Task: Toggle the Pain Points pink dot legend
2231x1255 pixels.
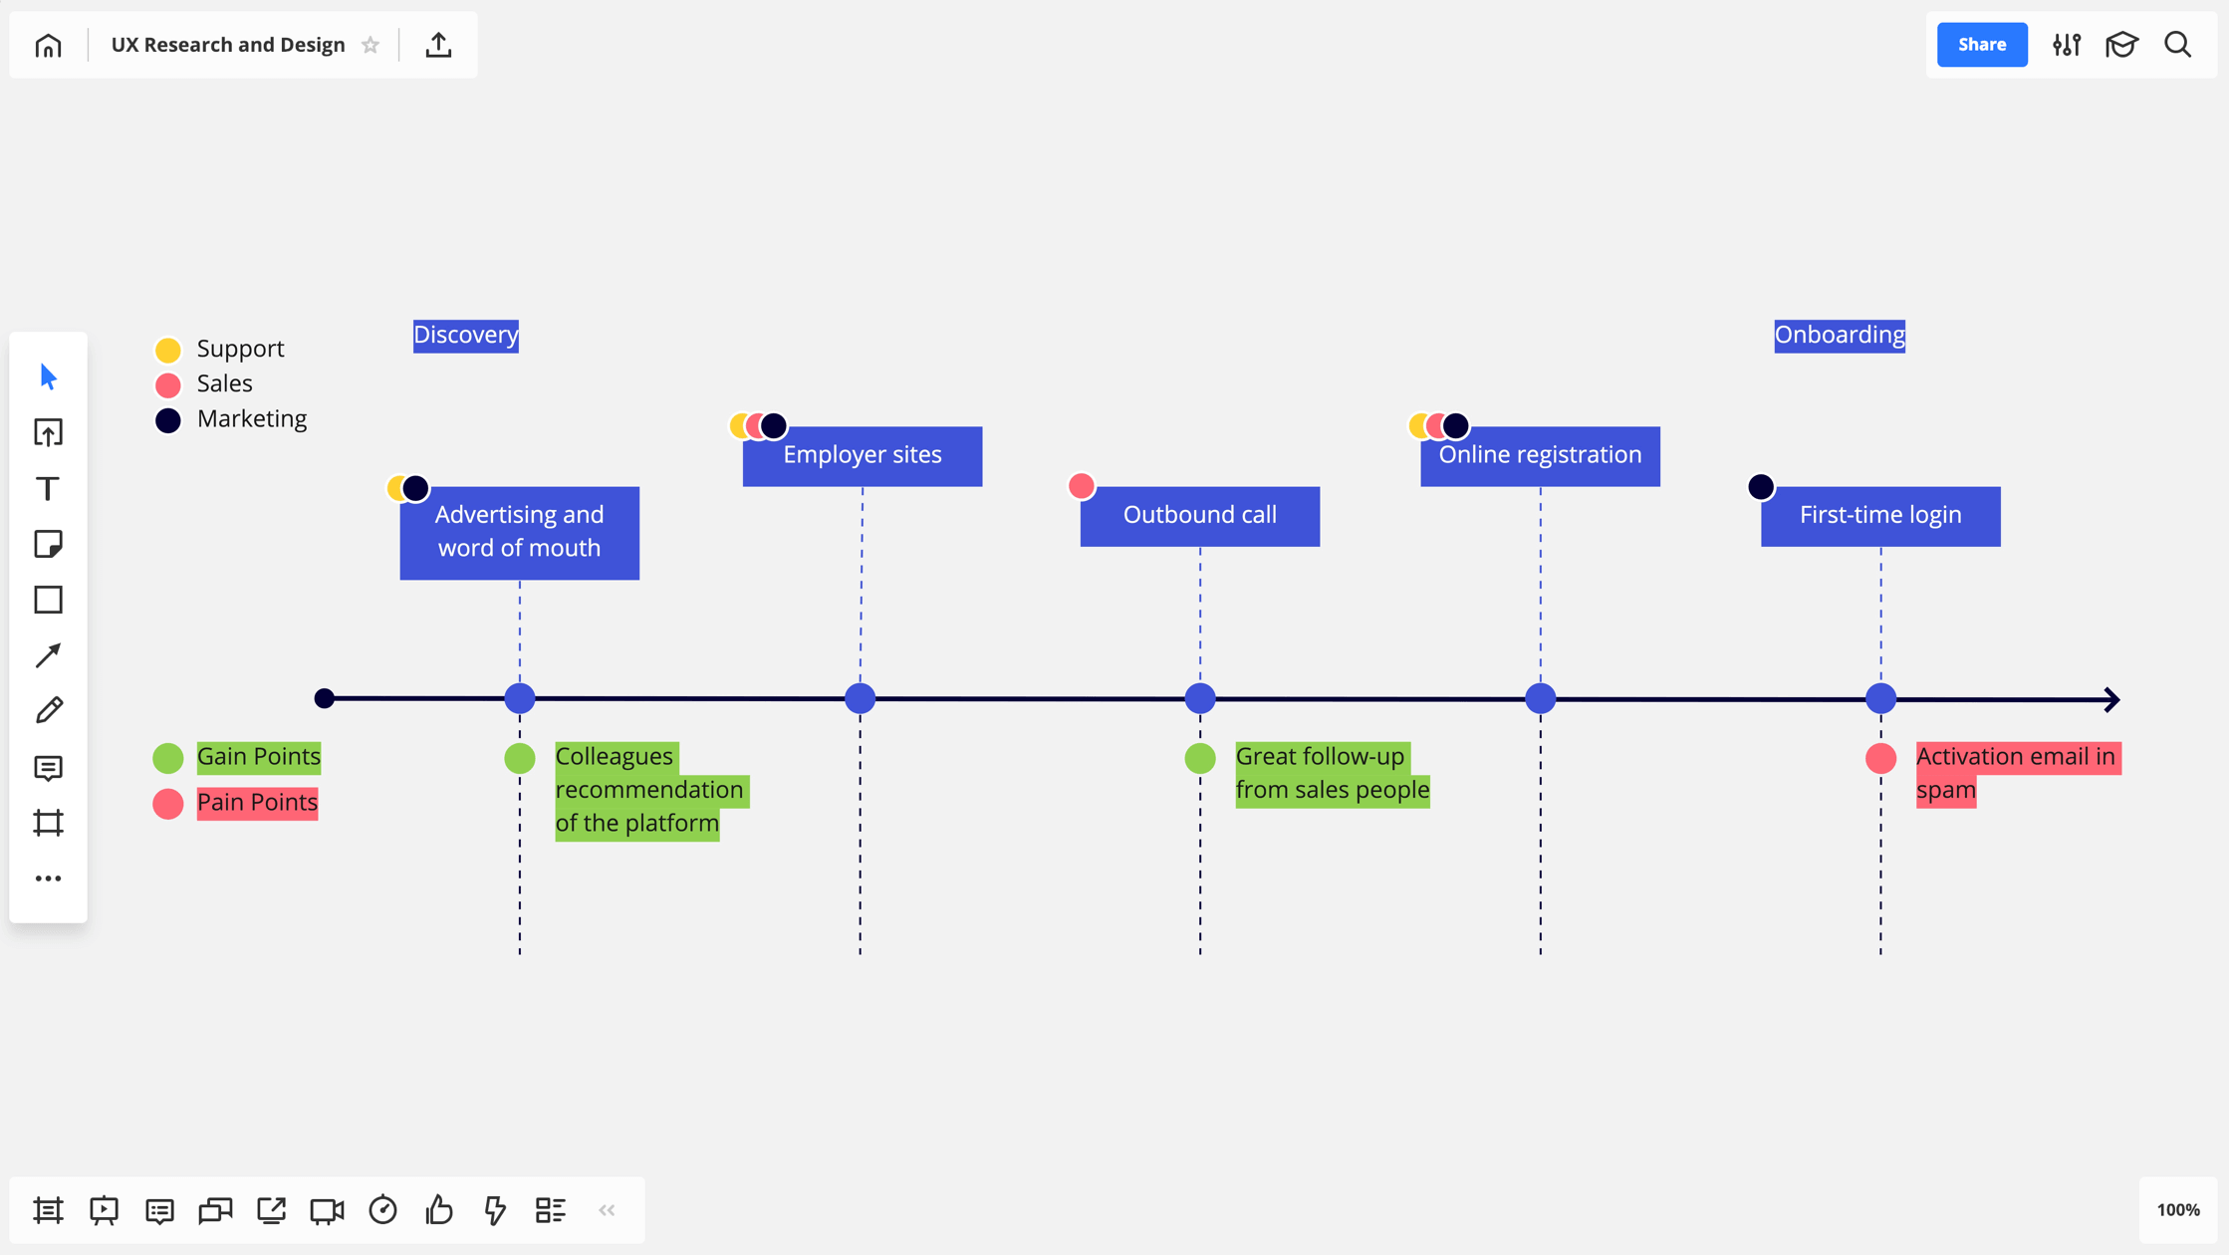Action: tap(168, 803)
